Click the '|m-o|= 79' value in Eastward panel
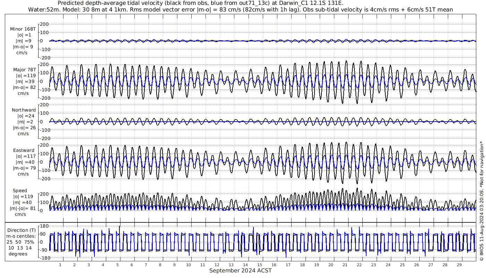The image size is (486, 278). [x=24, y=168]
